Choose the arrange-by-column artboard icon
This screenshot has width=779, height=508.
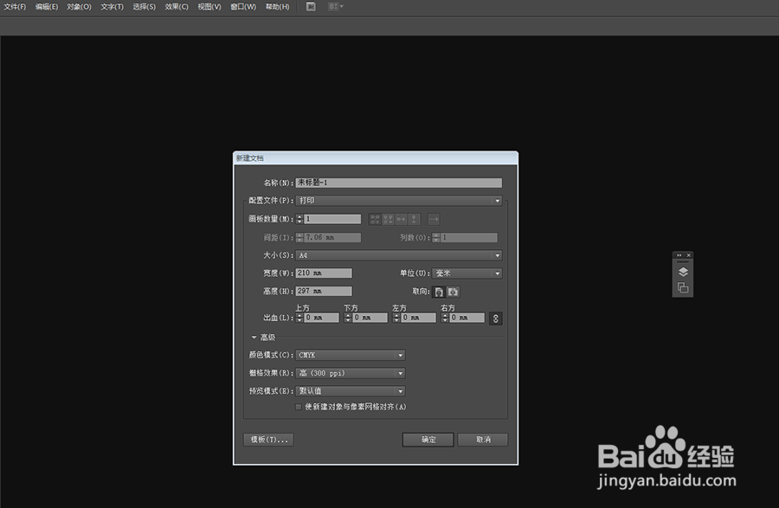[x=414, y=219]
